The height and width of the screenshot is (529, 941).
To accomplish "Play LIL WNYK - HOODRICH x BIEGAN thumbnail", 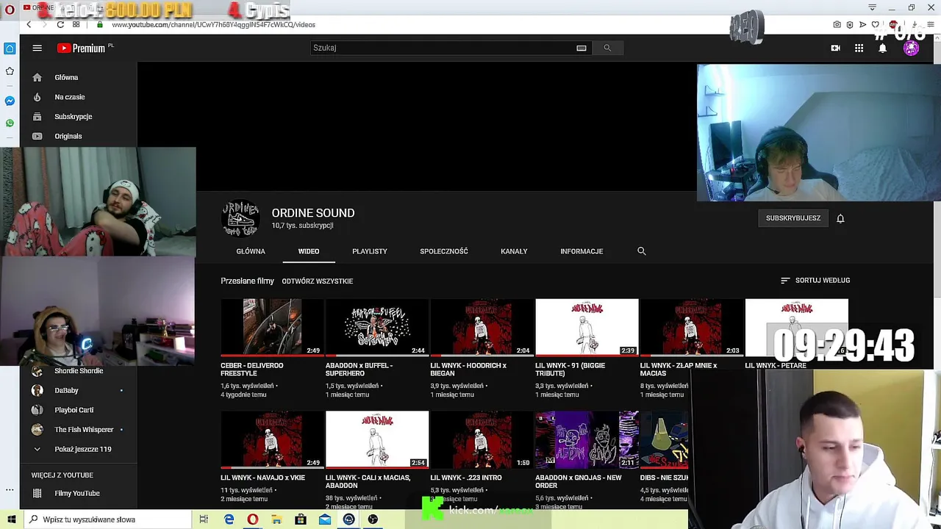I will click(x=482, y=327).
